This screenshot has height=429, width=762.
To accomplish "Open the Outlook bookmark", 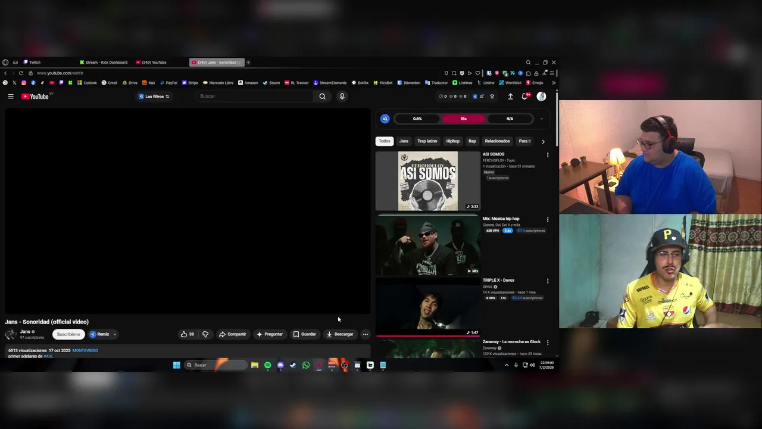I will (x=87, y=83).
